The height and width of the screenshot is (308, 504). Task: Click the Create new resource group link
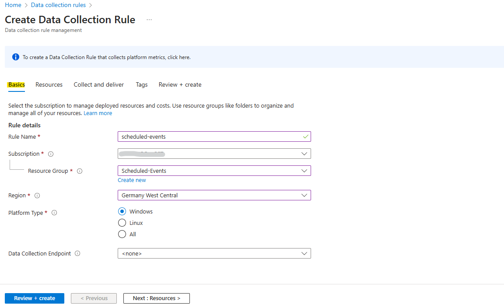point(132,180)
